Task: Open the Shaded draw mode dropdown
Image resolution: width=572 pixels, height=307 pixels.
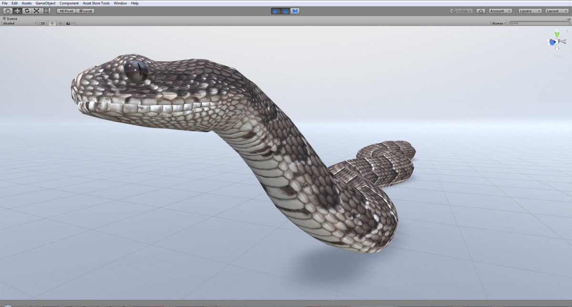Action: pos(19,22)
